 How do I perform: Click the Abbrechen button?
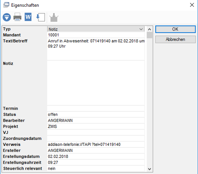[175, 39]
